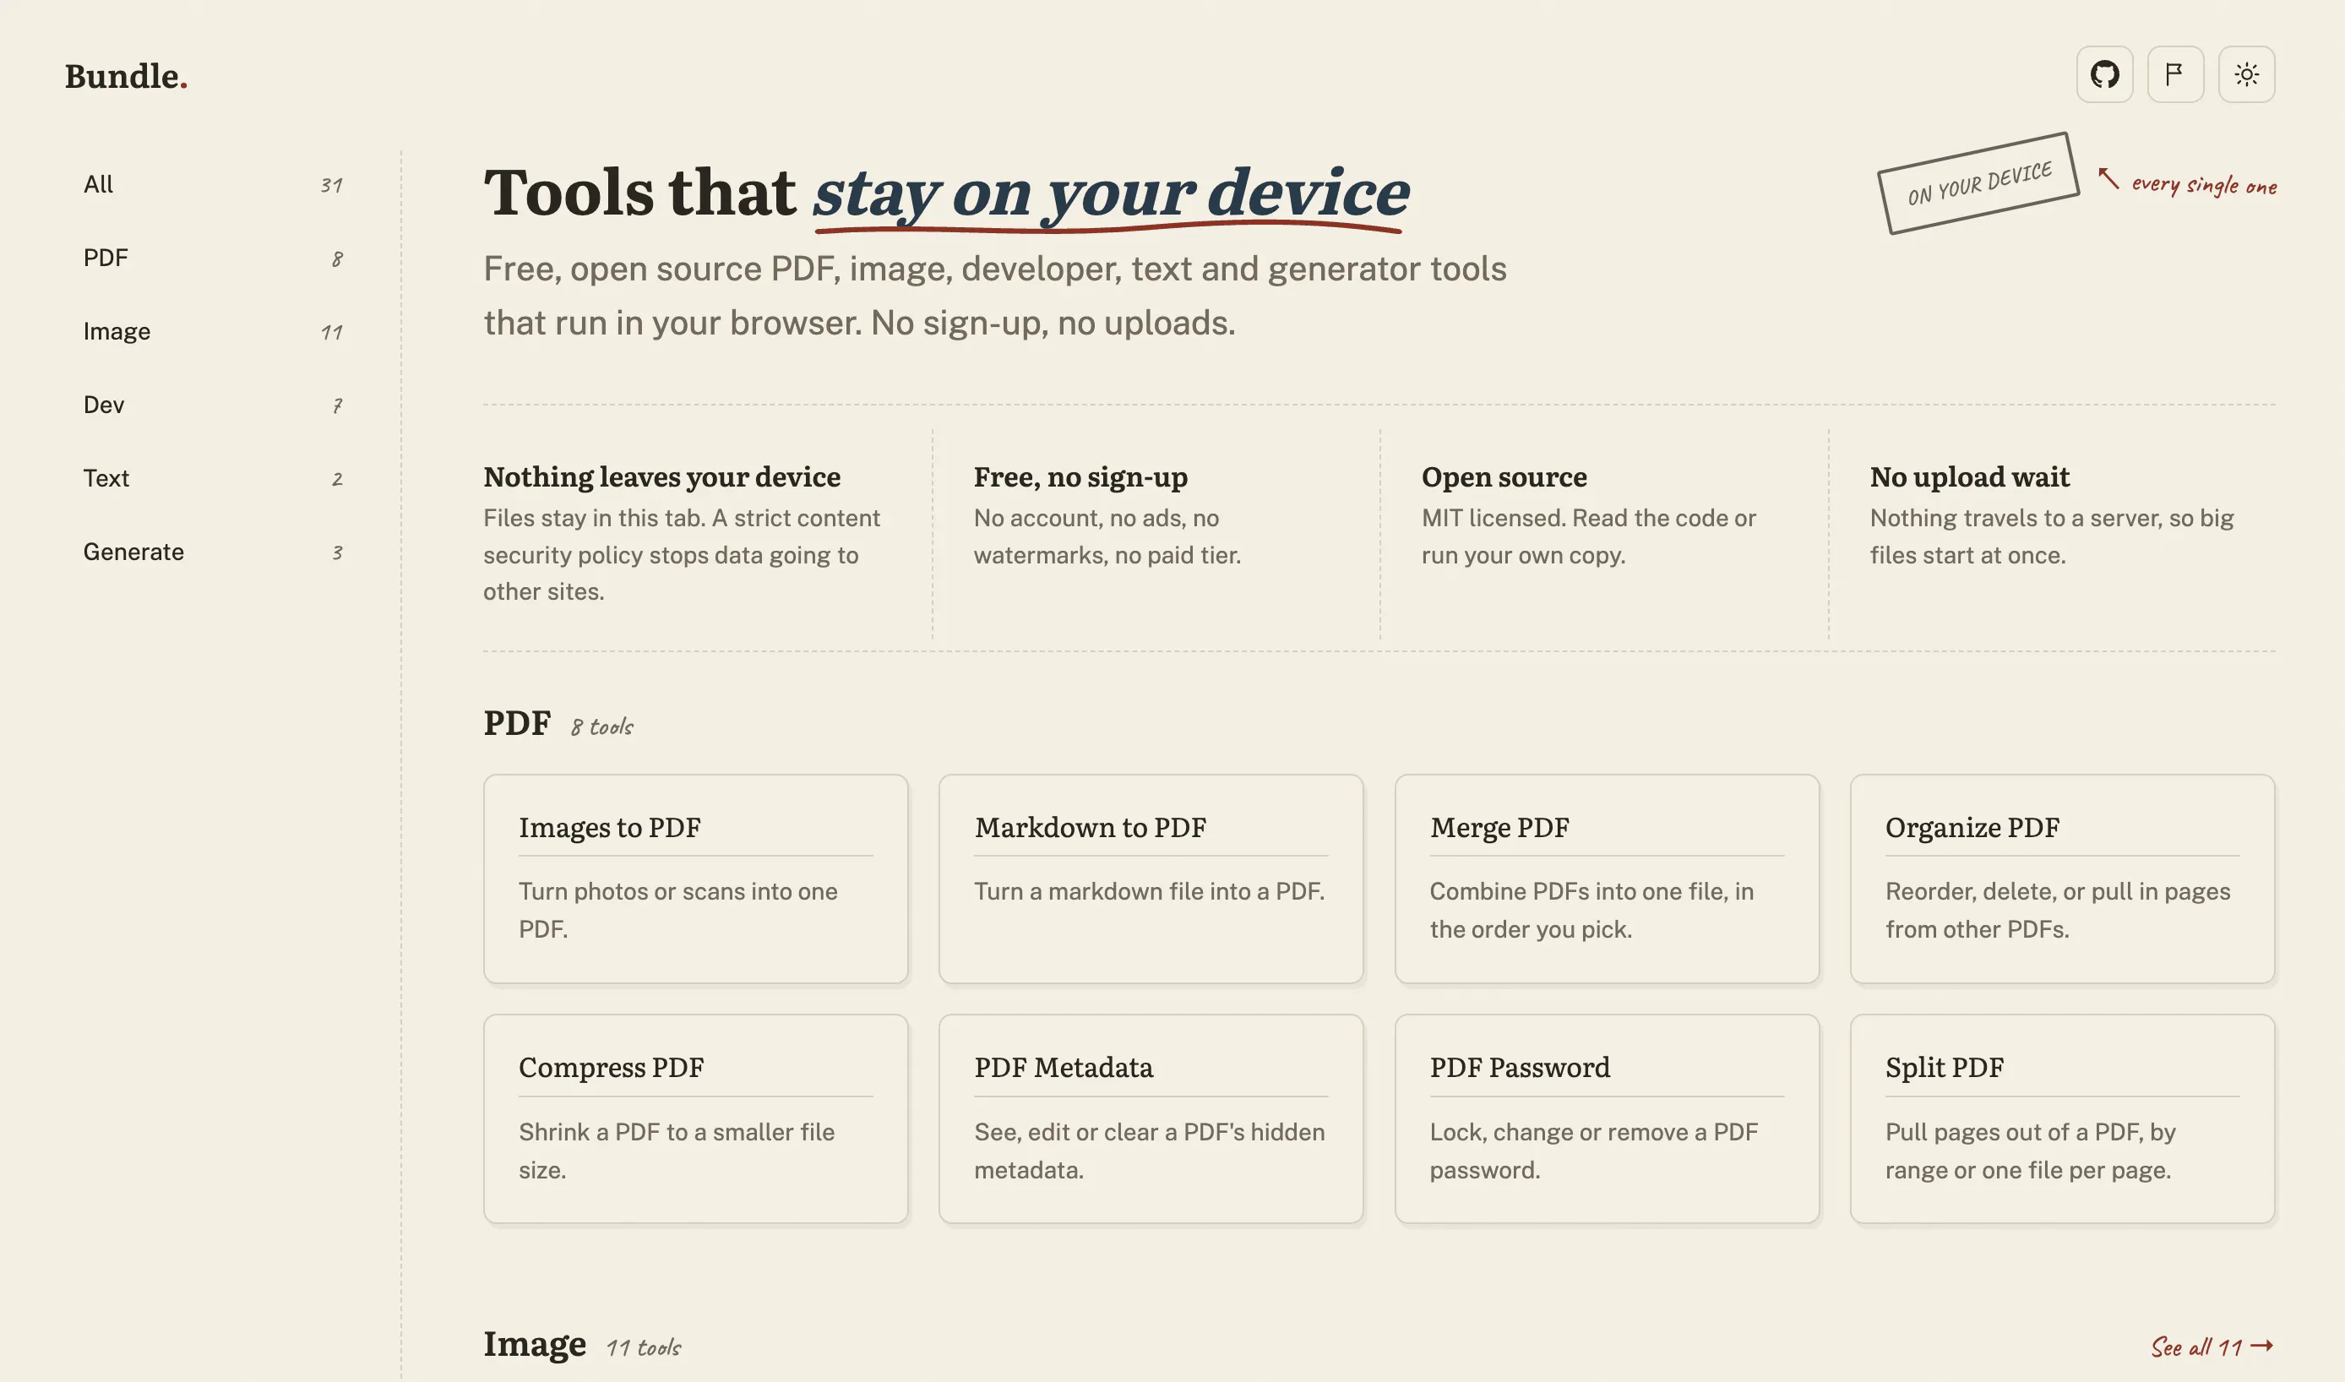Click the Bundle logo
Screen dimensions: 2345x1382
126,76
